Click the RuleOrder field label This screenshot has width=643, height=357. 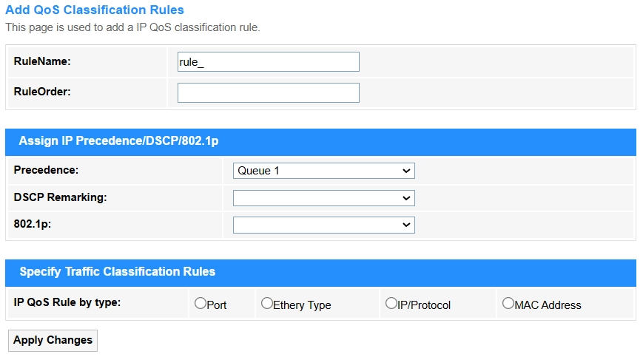42,92
